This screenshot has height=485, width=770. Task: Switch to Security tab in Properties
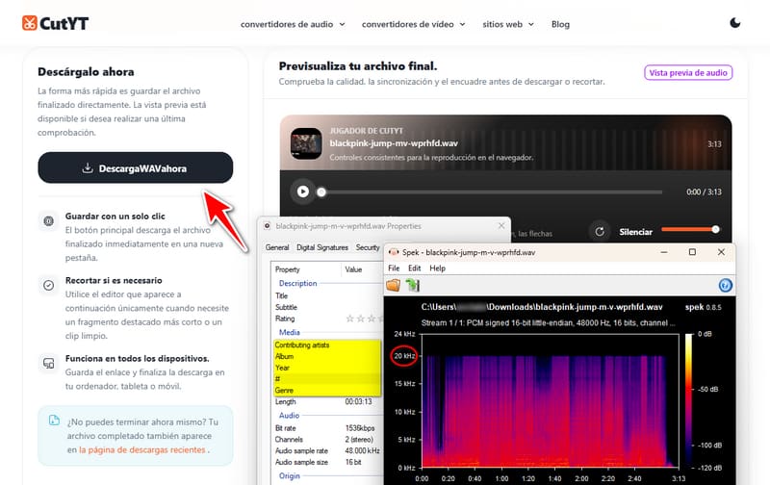(x=368, y=247)
